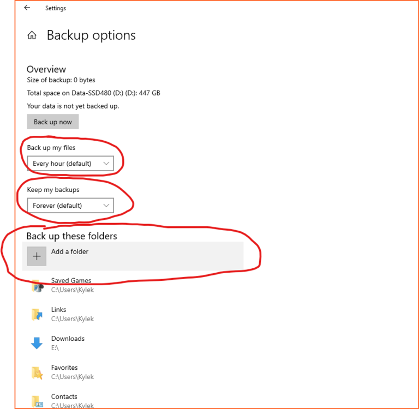
Task: Click the 'Total space on Data-SSD480' line
Action: [x=93, y=93]
